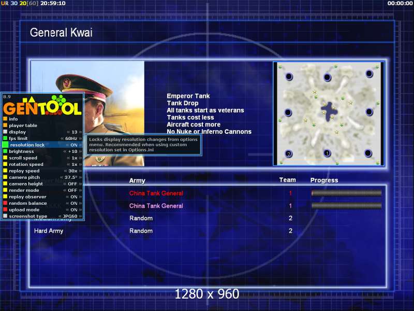Image resolution: width=414 pixels, height=311 pixels.
Task: Click the yellow square beside scroll speed
Action: pos(5,158)
